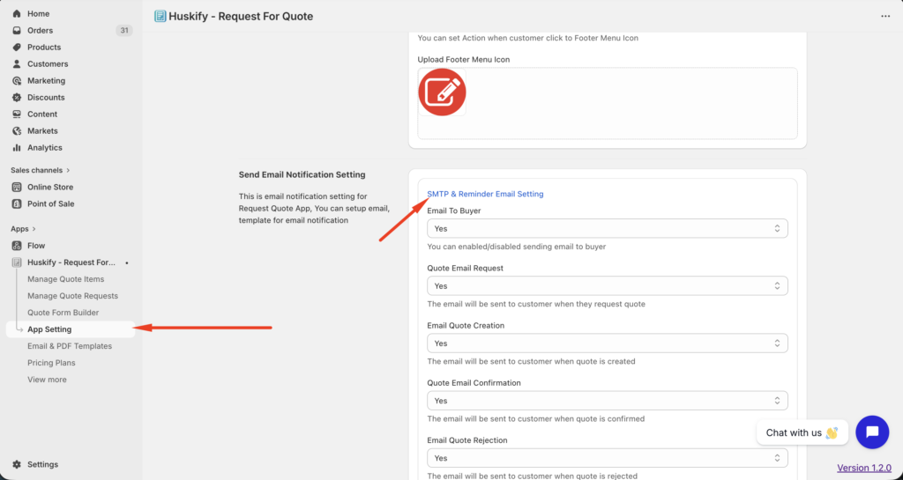The image size is (903, 480).
Task: Click the Products tag icon
Action: pos(17,48)
